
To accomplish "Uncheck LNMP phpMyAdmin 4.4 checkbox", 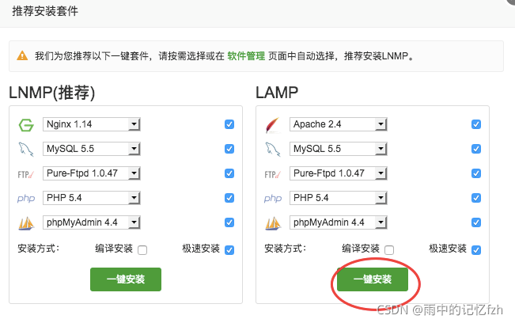I will click(229, 222).
